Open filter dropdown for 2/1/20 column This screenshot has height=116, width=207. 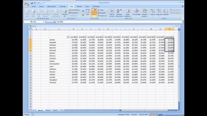point(85,37)
